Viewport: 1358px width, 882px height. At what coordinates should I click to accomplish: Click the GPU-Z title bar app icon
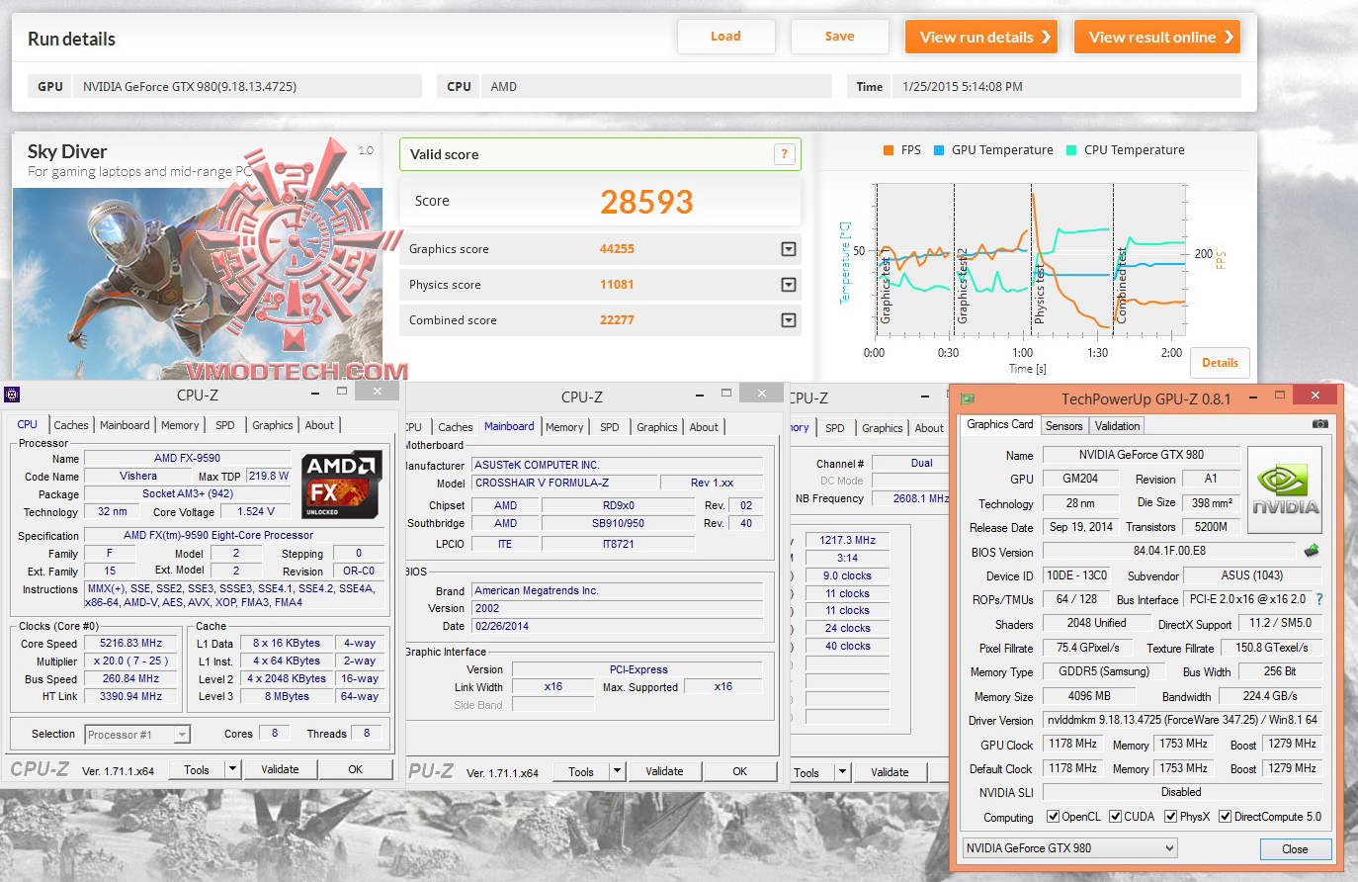tap(968, 398)
